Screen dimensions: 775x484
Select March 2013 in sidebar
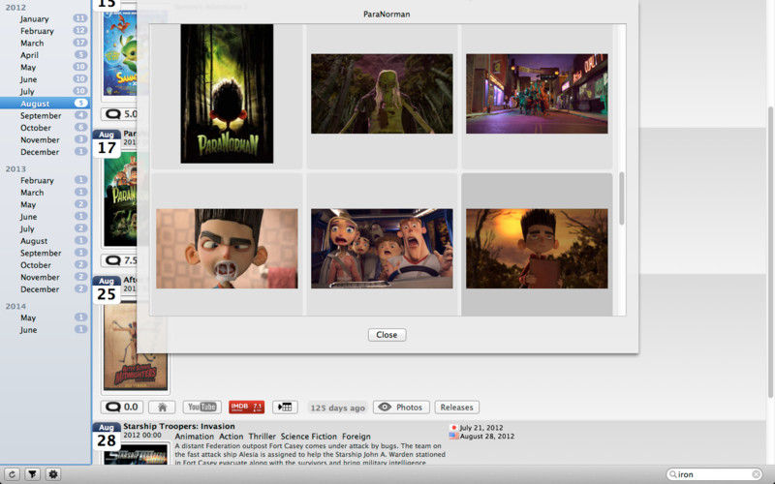coord(46,193)
